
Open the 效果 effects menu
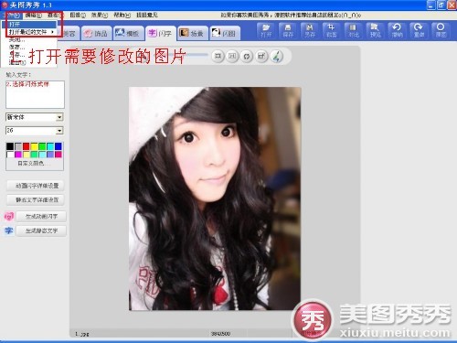coord(100,15)
